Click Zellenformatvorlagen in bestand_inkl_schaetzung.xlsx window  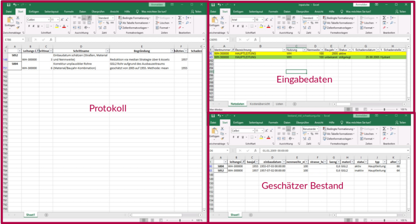click(338, 139)
